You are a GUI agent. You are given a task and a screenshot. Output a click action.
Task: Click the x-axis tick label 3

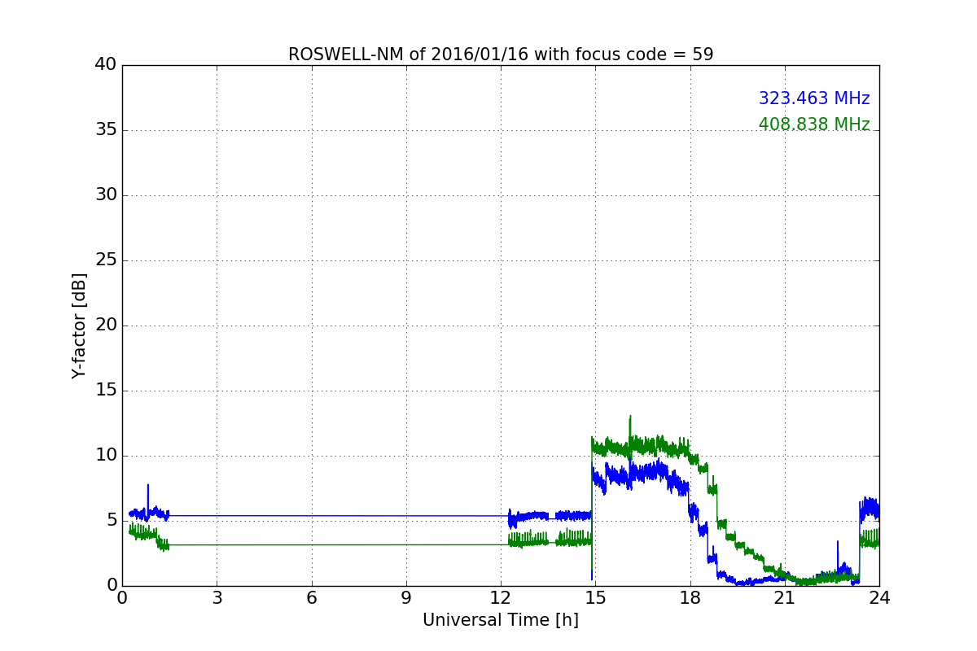217,598
